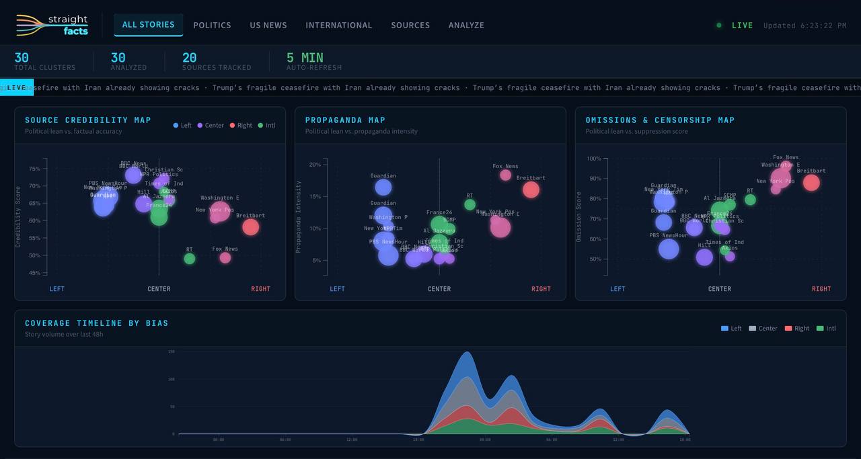Screen dimensions: 861x459
Task: Hide Right series in Coverage Timeline legend
Action: [x=797, y=329]
